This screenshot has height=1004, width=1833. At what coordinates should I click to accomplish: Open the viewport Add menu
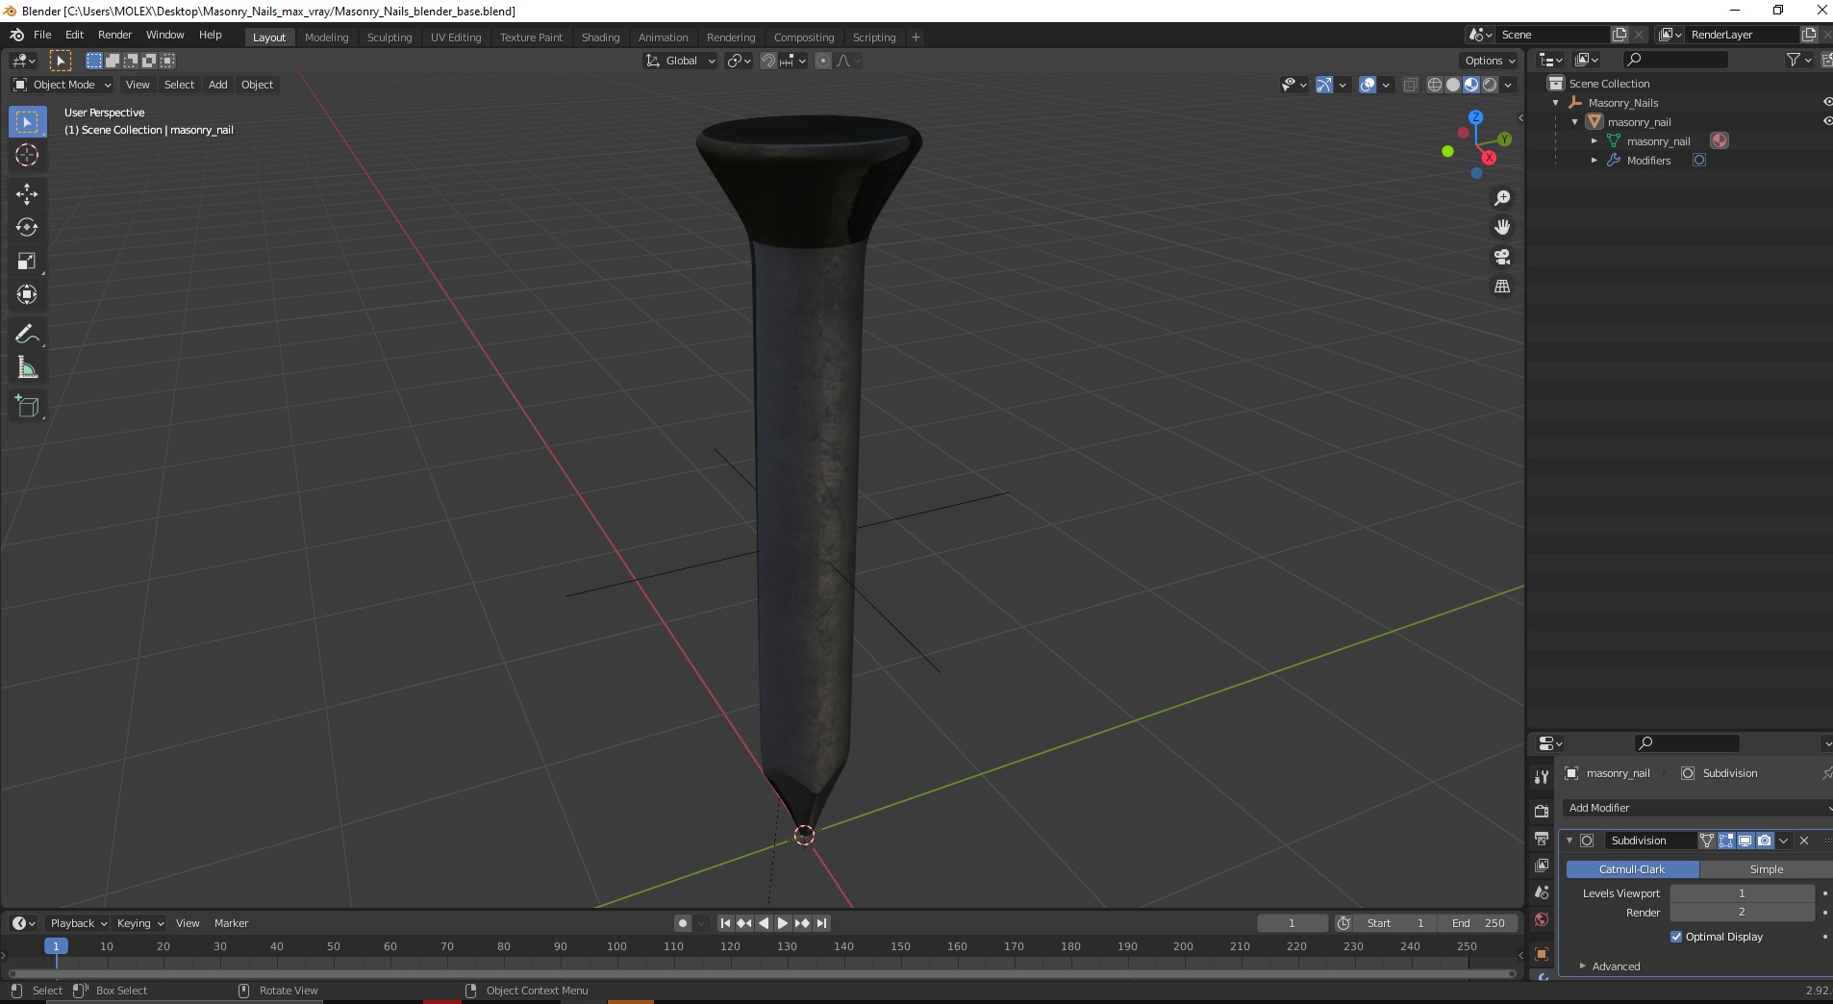tap(218, 85)
